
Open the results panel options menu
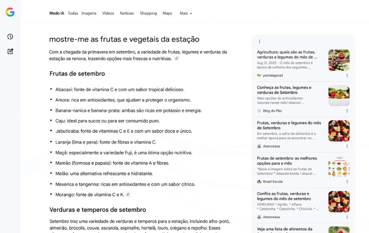(x=259, y=41)
